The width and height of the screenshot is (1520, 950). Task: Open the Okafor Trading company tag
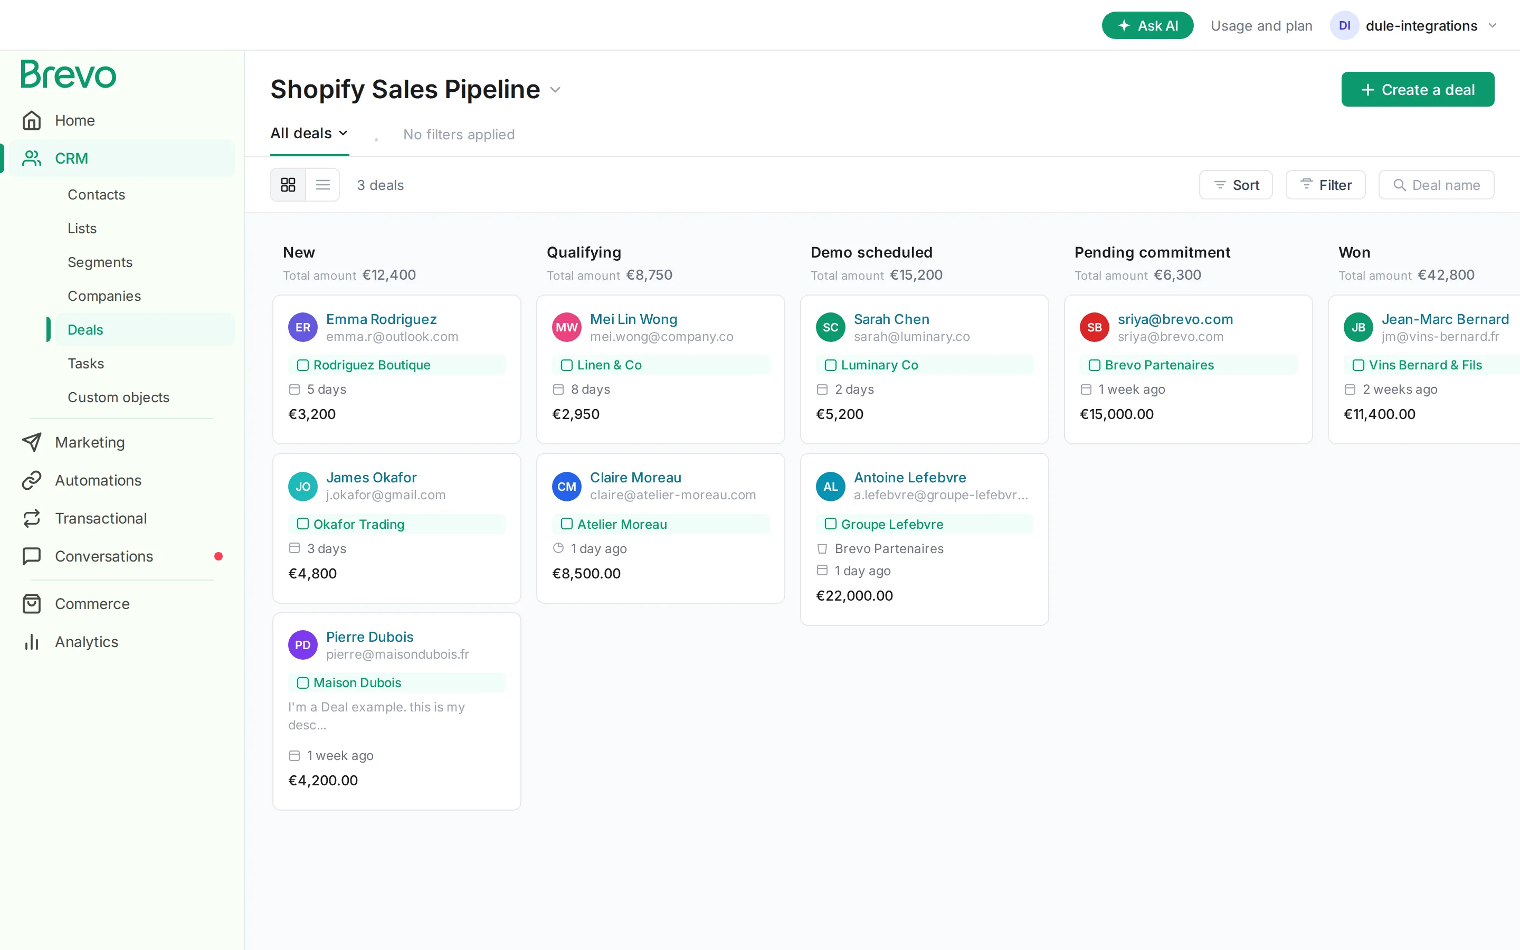396,524
